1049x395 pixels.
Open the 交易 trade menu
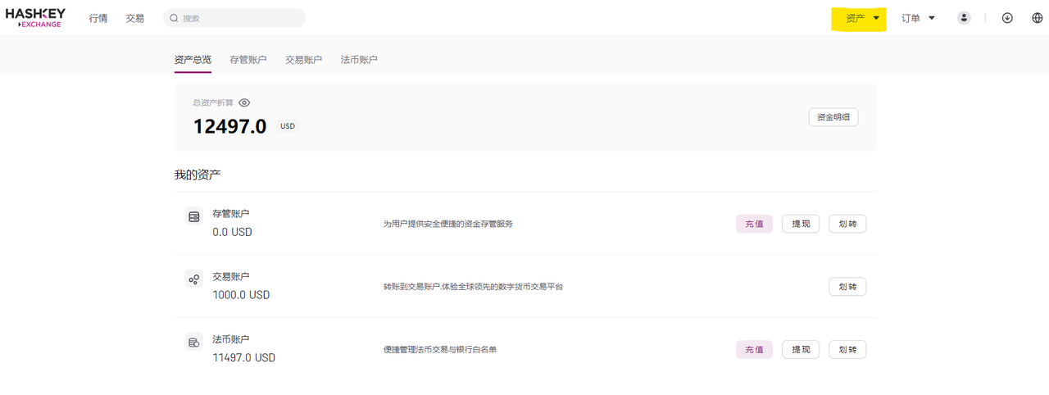[135, 18]
